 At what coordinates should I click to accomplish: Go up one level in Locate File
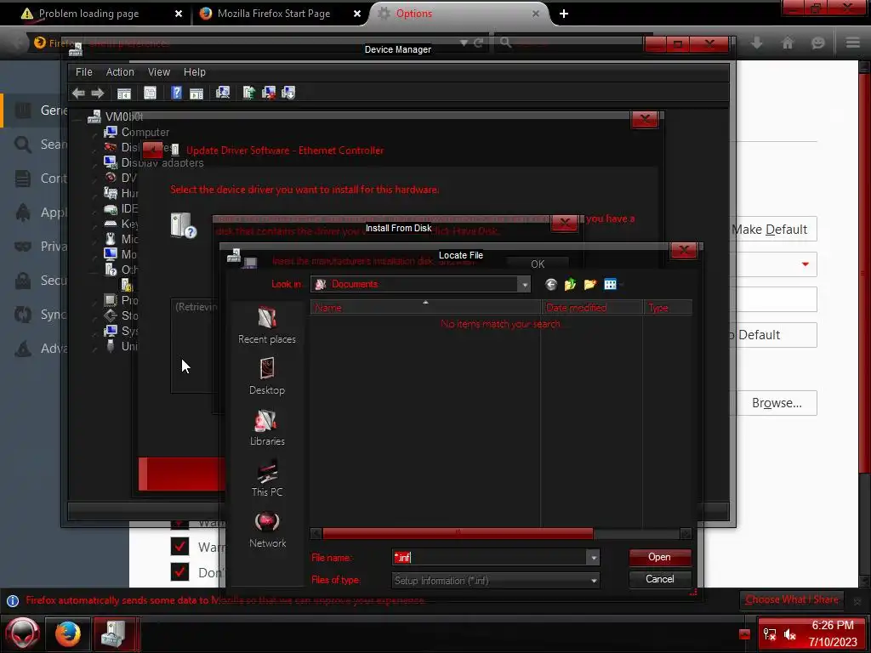[570, 284]
